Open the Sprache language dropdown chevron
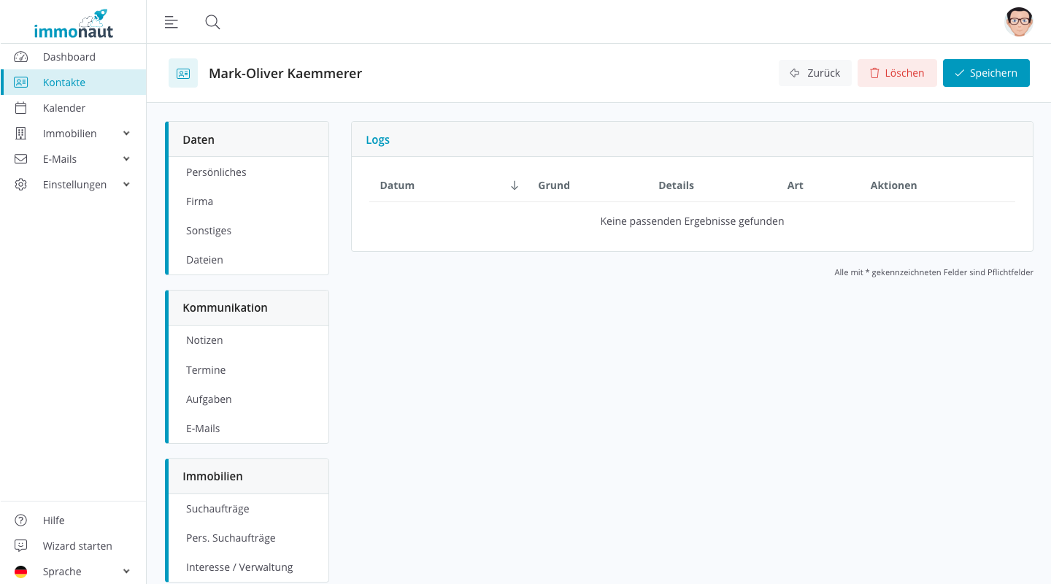 tap(126, 572)
